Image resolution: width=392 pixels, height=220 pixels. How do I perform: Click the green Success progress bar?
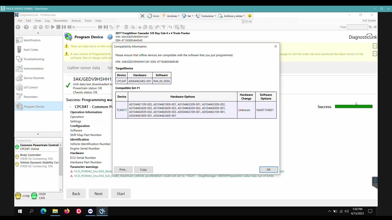tap(353, 107)
